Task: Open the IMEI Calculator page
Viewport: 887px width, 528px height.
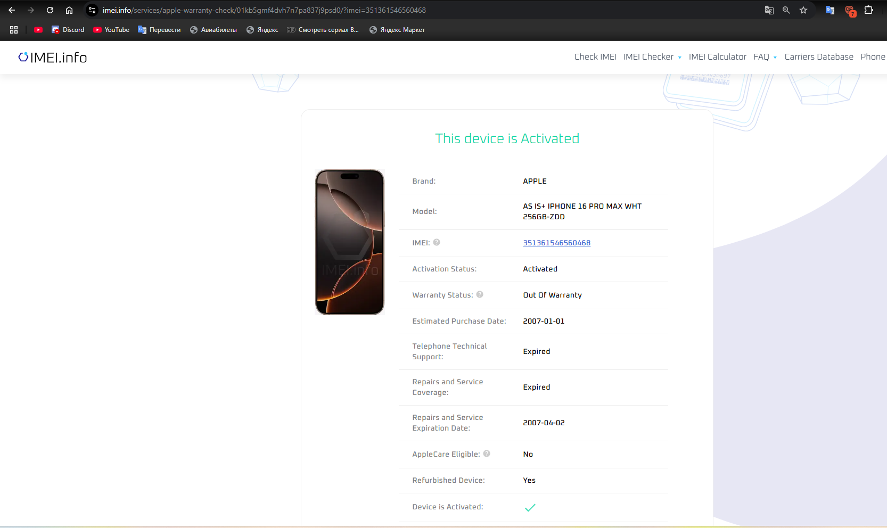Action: coord(717,57)
